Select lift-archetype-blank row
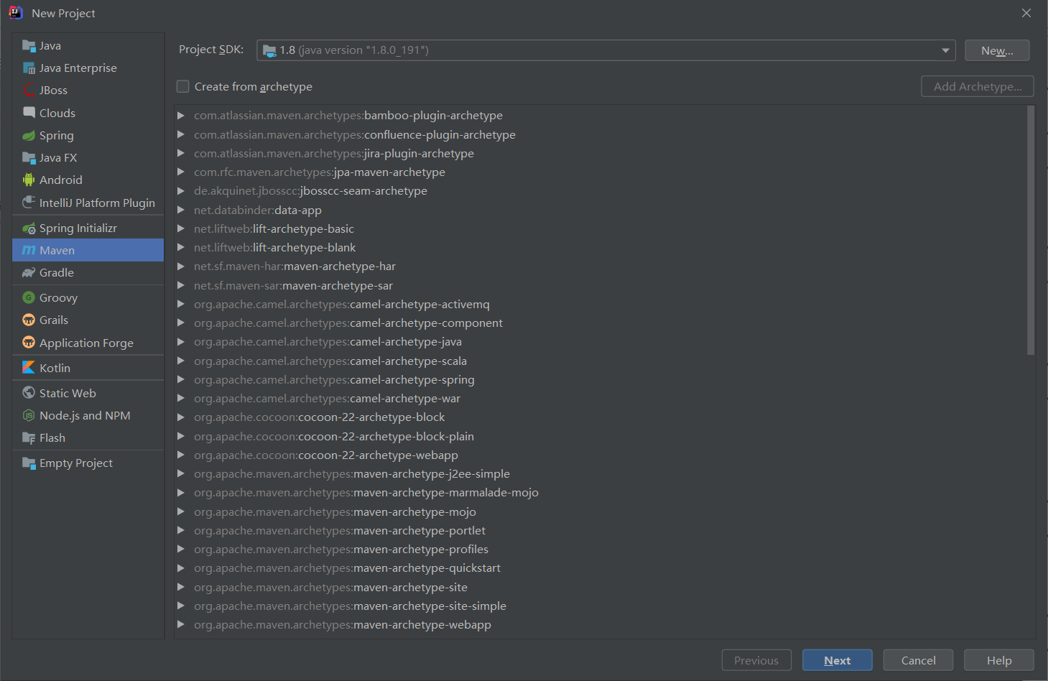 click(600, 247)
